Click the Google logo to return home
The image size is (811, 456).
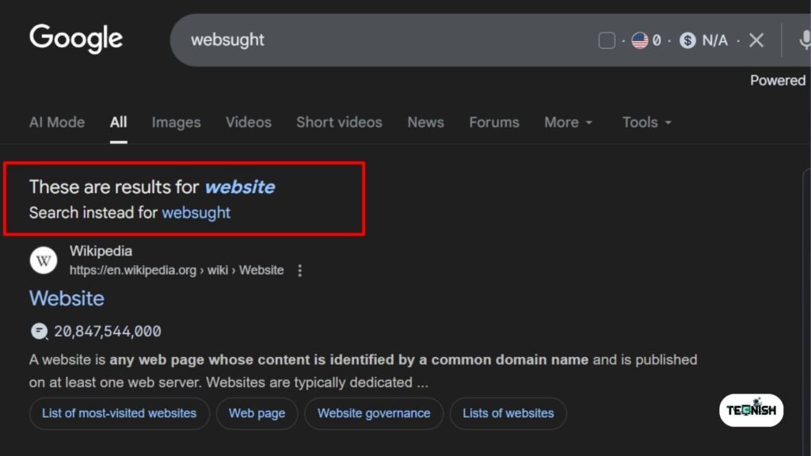point(75,38)
